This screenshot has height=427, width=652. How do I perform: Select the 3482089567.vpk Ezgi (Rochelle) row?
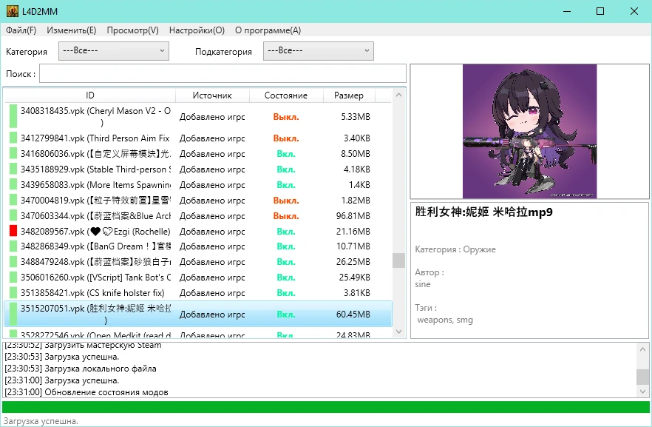coord(198,231)
